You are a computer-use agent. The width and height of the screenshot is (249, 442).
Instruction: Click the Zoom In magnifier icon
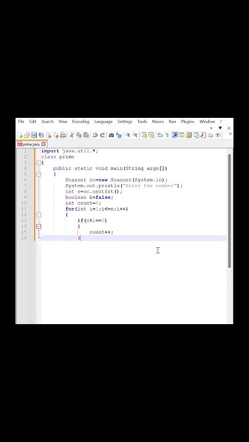pos(128,135)
